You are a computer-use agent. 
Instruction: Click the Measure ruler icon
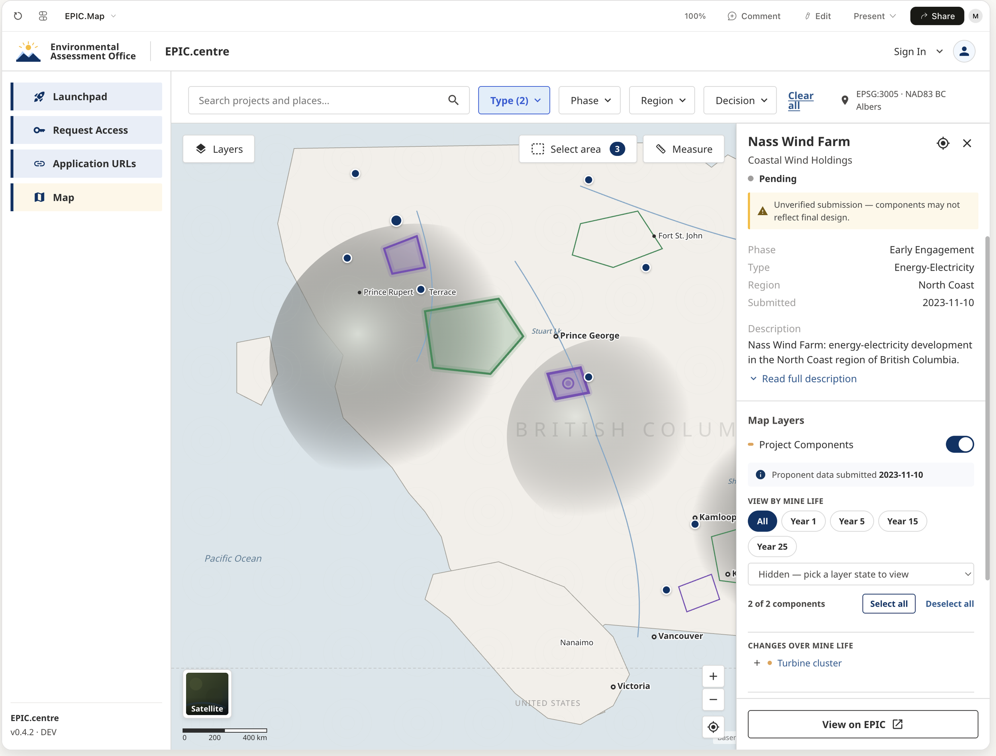click(x=661, y=149)
